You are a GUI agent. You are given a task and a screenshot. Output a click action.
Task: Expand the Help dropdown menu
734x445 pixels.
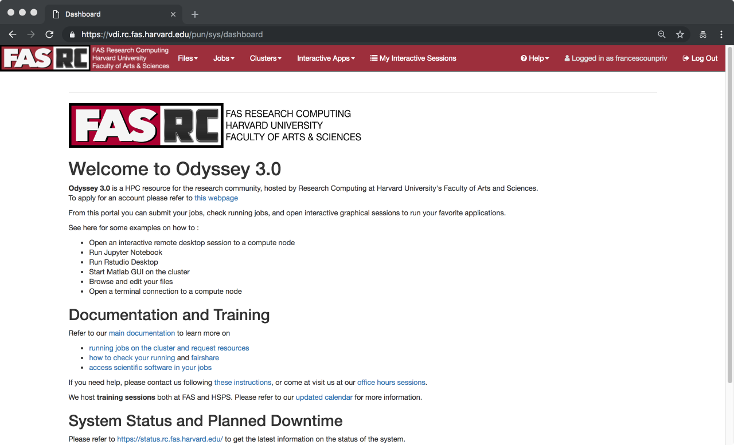point(534,58)
